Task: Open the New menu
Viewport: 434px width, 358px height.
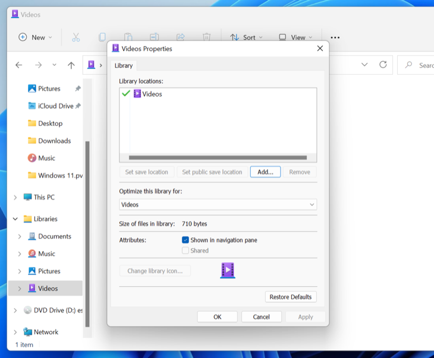Action: [35, 37]
